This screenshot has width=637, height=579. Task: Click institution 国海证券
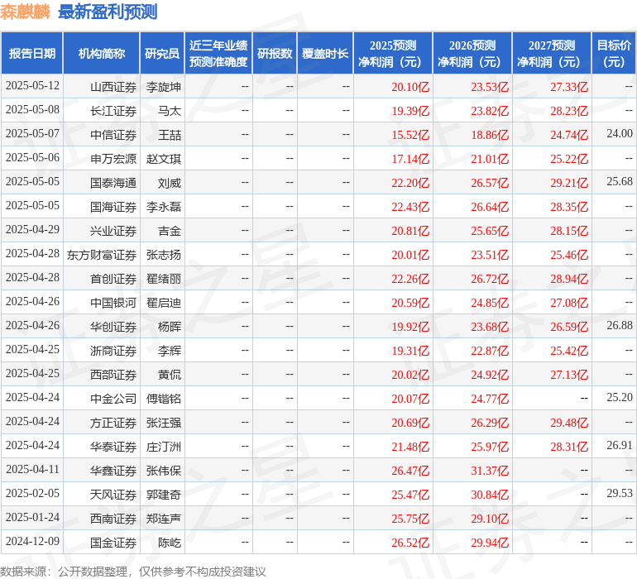[x=113, y=207]
